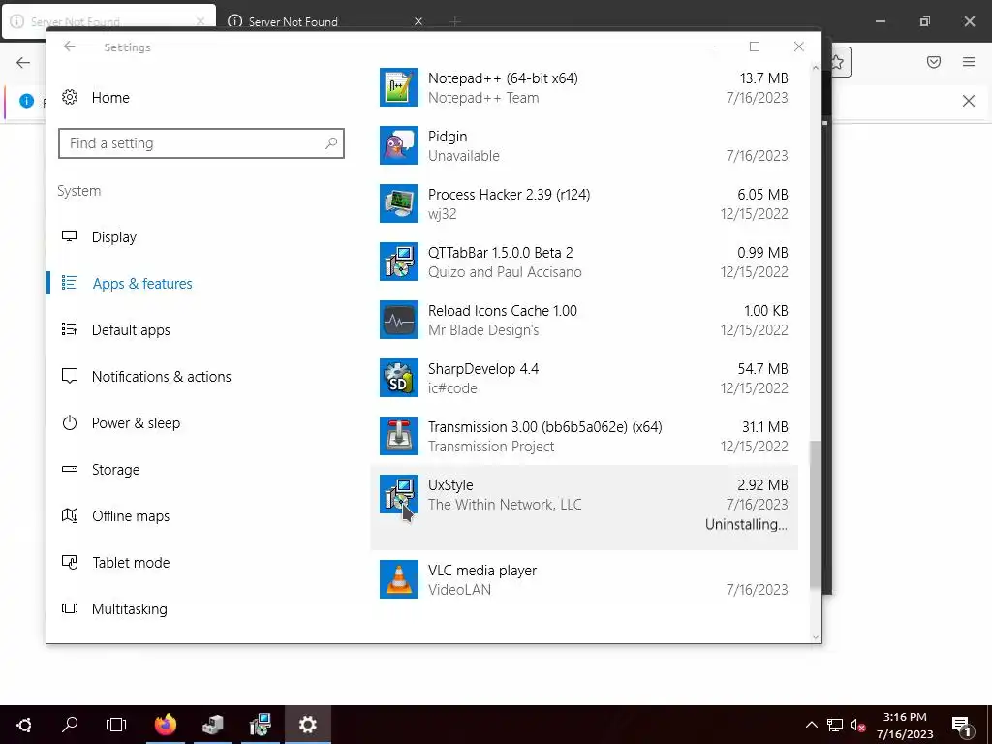The height and width of the screenshot is (744, 992).
Task: Click the Transmission app icon
Action: 398,437
